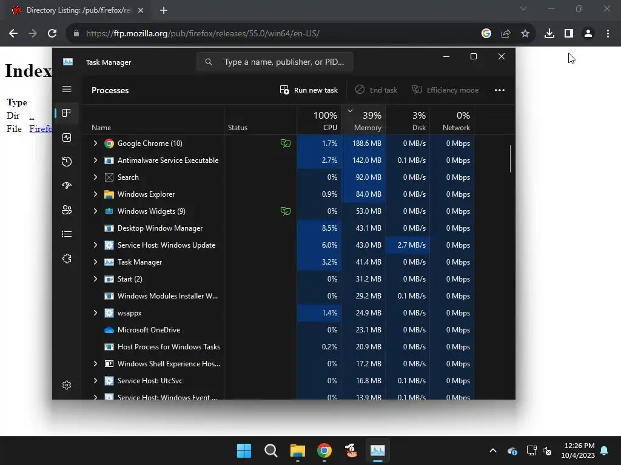Screen dimensions: 621x465
Task: Click the three-dot more options in Task Manager
Action: (500, 90)
